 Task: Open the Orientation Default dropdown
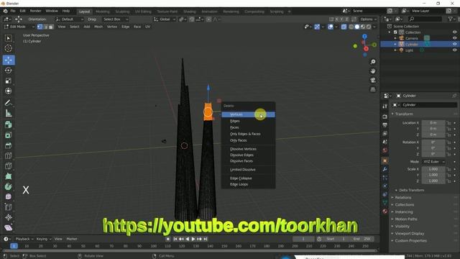coord(69,19)
